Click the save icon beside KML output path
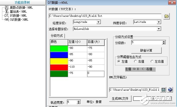 click(x=164, y=90)
